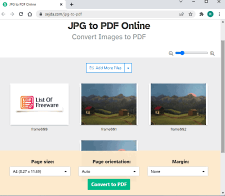Viewport: 225px width, 196px height.
Task: Open the tab search chevron
Action: click(x=181, y=1)
